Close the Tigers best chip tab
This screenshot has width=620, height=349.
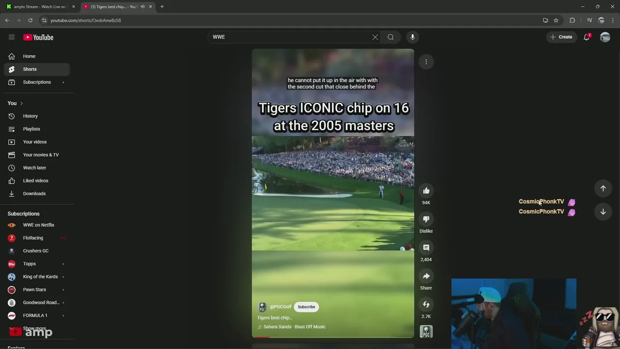[150, 7]
